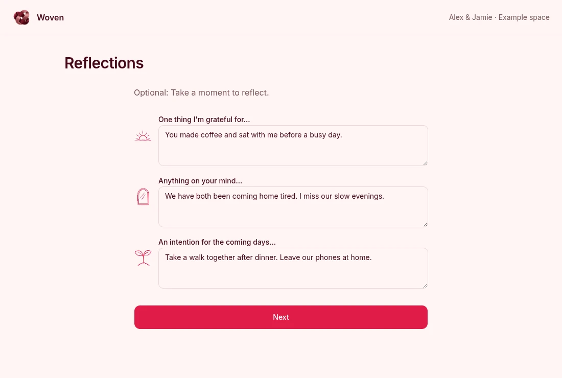
Task: Click the 'Anything on your mind' label
Action: pos(200,181)
